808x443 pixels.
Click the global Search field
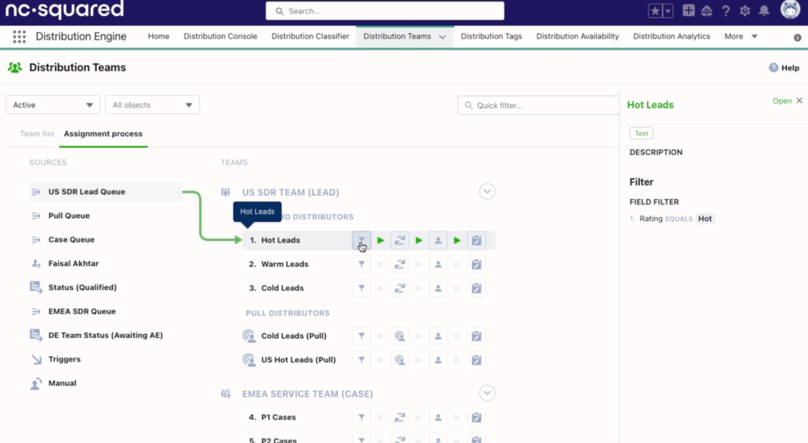385,11
